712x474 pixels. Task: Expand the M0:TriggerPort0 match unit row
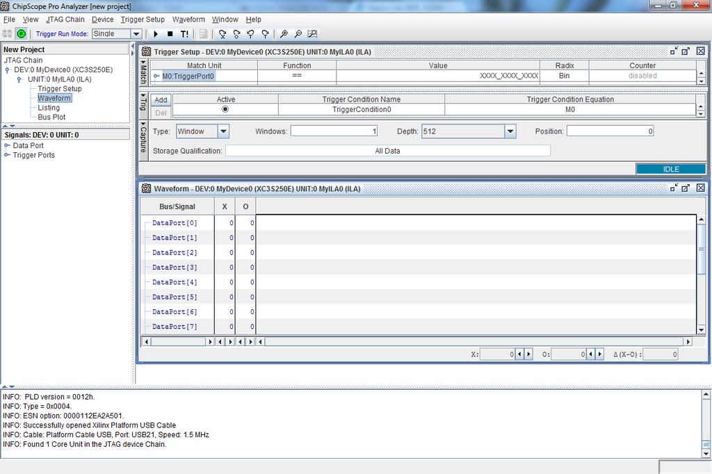(156, 76)
